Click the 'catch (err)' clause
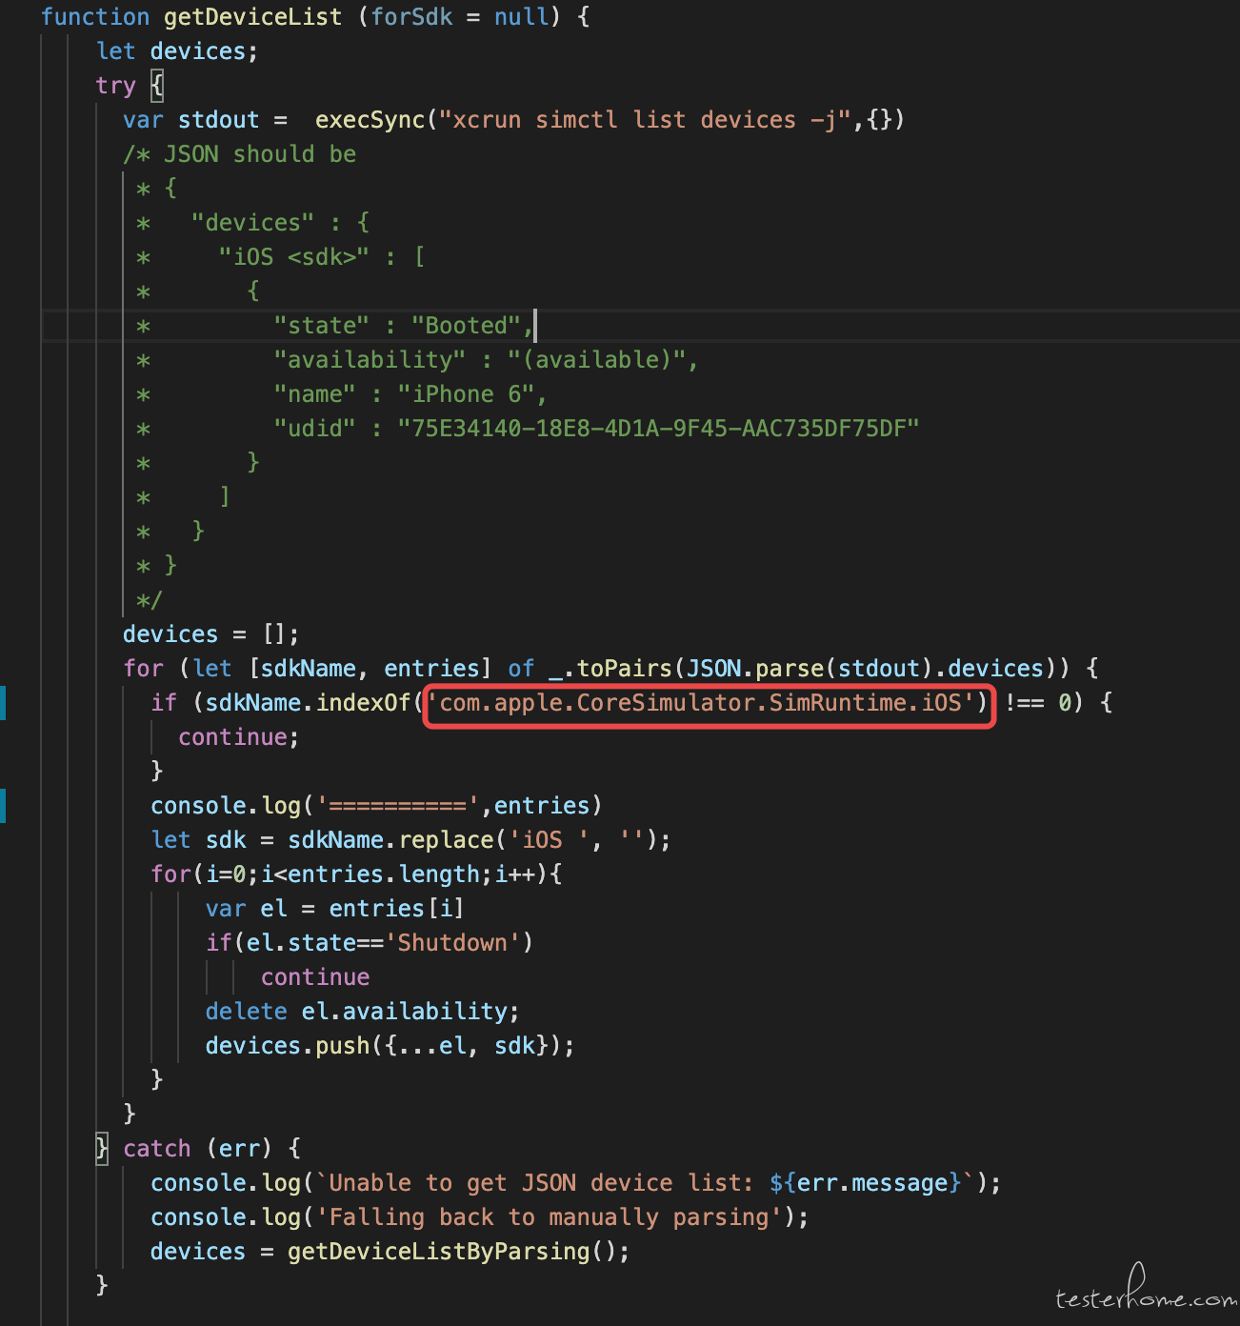The image size is (1240, 1326). pyautogui.click(x=198, y=1149)
